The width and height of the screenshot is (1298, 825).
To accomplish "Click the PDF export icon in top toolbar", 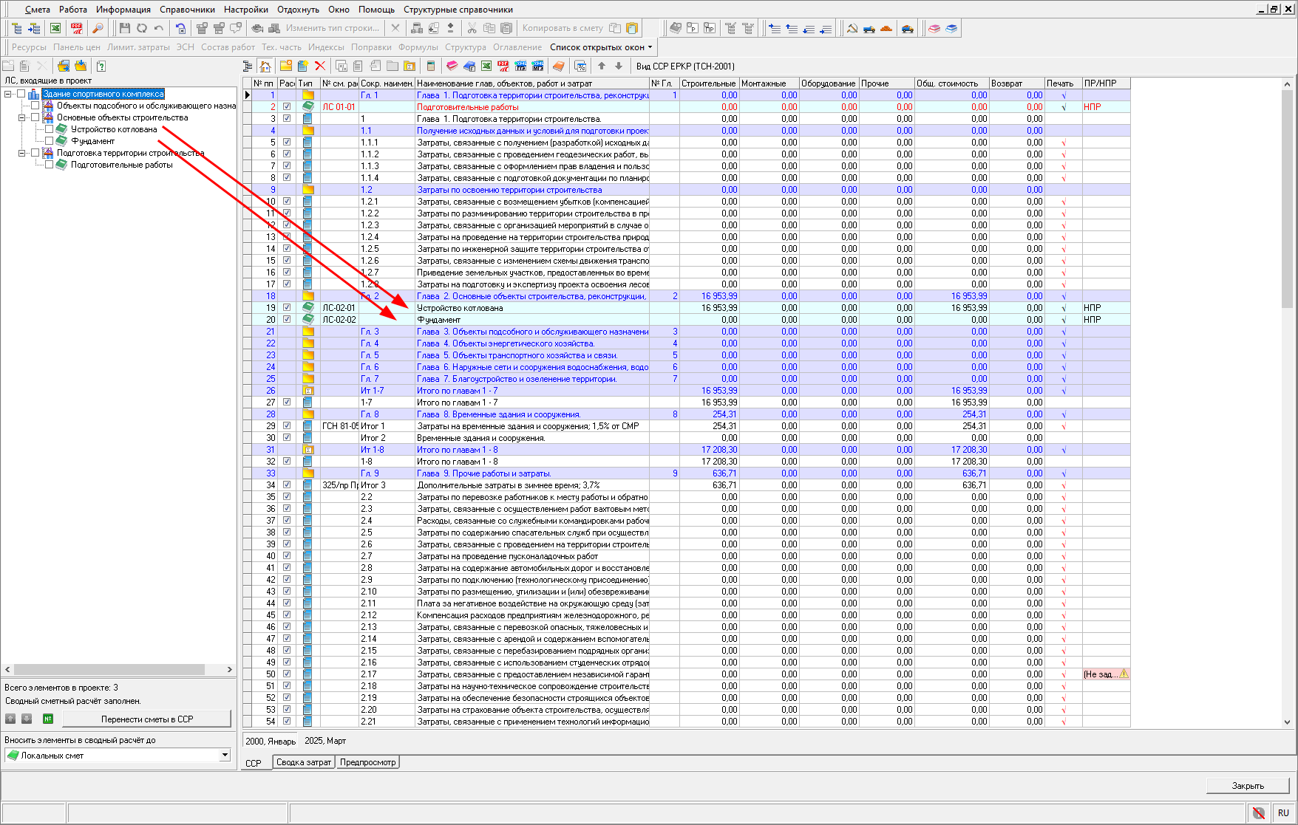I will point(77,28).
